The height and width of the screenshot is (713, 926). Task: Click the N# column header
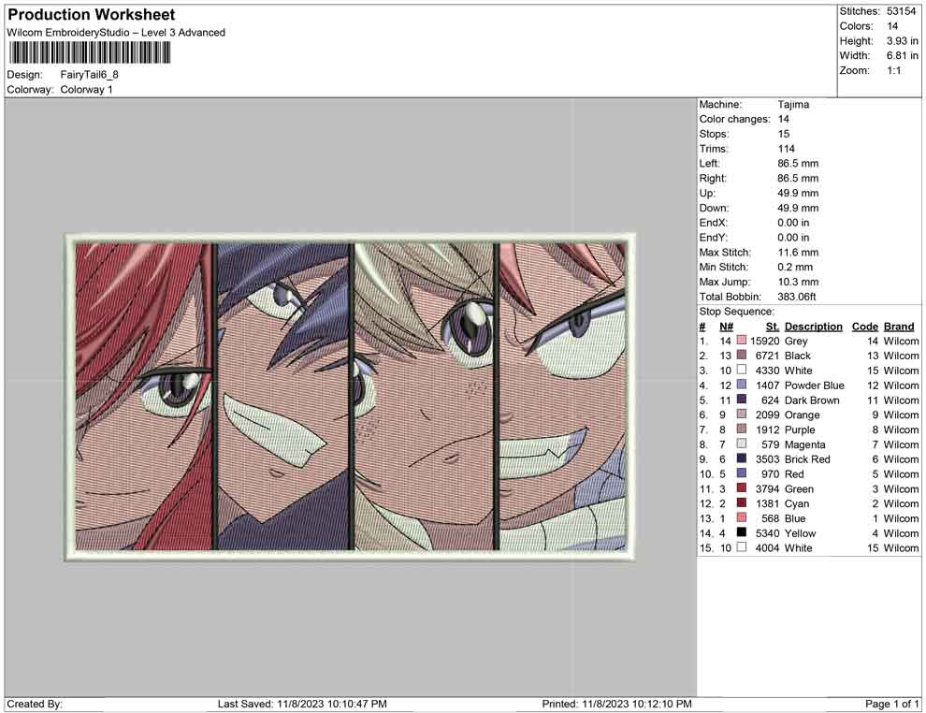click(726, 326)
